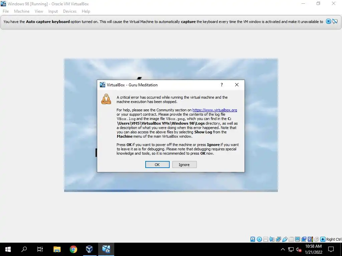Screen dimensions: 342x256
Task: Click the don't-show-again message icon in notification
Action: pyautogui.click(x=335, y=21)
